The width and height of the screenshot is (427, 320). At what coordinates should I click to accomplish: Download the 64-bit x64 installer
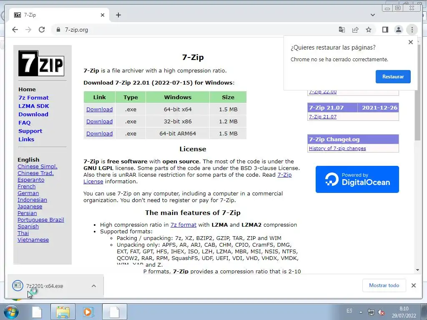(x=99, y=110)
